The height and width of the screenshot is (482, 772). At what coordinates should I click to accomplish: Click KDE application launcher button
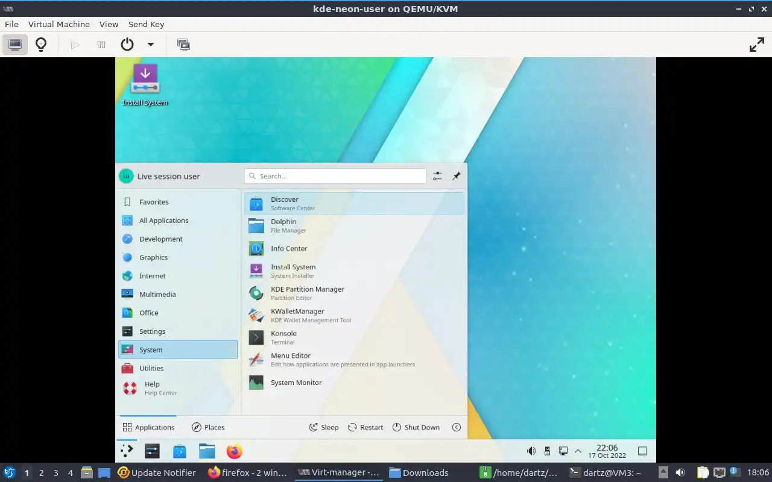(127, 451)
